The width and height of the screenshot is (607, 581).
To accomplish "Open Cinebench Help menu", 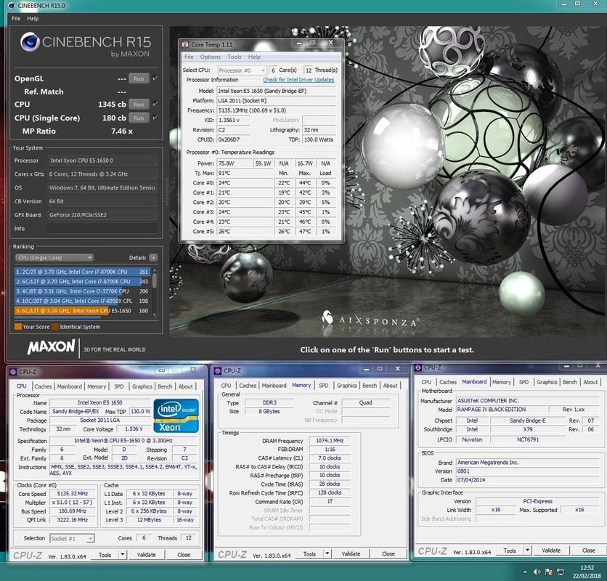I will coord(33,19).
